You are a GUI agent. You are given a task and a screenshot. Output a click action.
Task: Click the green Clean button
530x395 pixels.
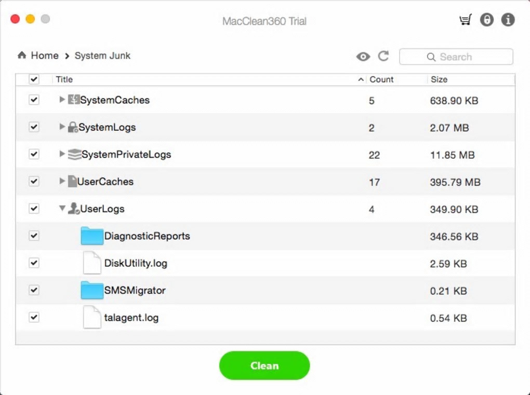click(264, 365)
